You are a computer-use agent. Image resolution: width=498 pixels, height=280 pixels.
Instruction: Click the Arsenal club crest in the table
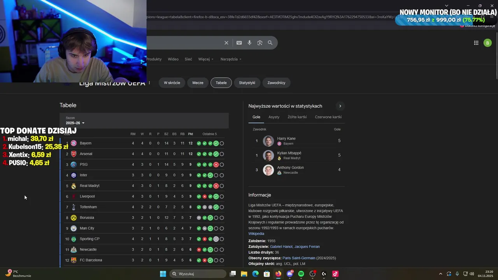point(74,154)
